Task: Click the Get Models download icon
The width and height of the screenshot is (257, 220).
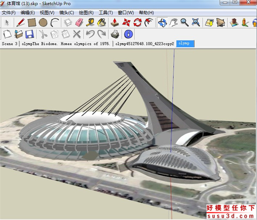Action: click(x=209, y=23)
